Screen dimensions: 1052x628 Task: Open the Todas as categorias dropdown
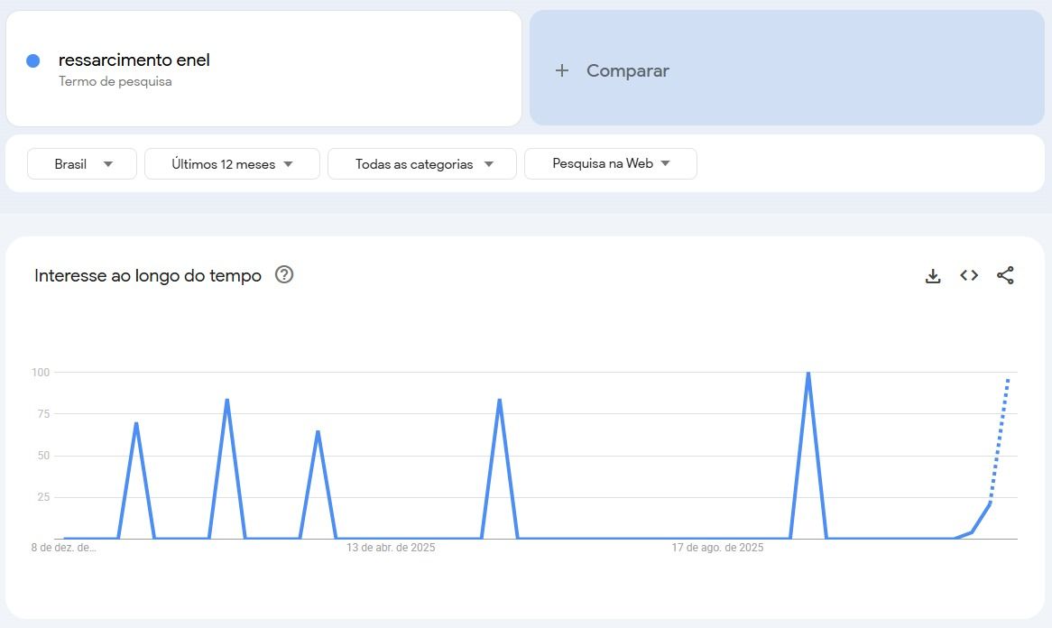coord(422,164)
